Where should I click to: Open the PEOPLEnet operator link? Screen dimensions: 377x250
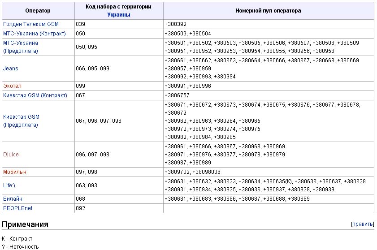pyautogui.click(x=18, y=208)
